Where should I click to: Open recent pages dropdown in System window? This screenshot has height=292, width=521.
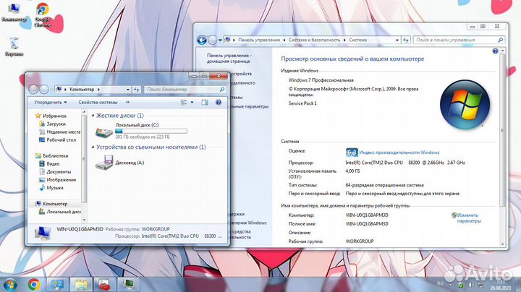pos(220,40)
